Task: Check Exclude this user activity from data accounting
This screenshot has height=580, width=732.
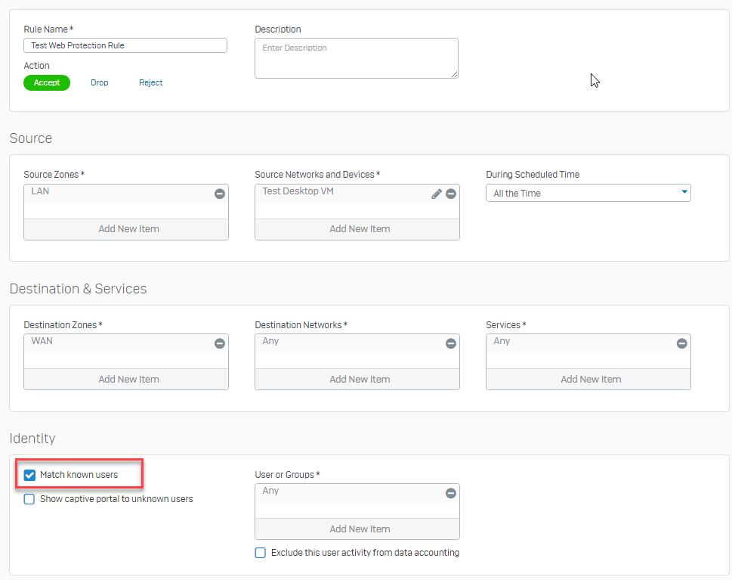Action: [261, 553]
